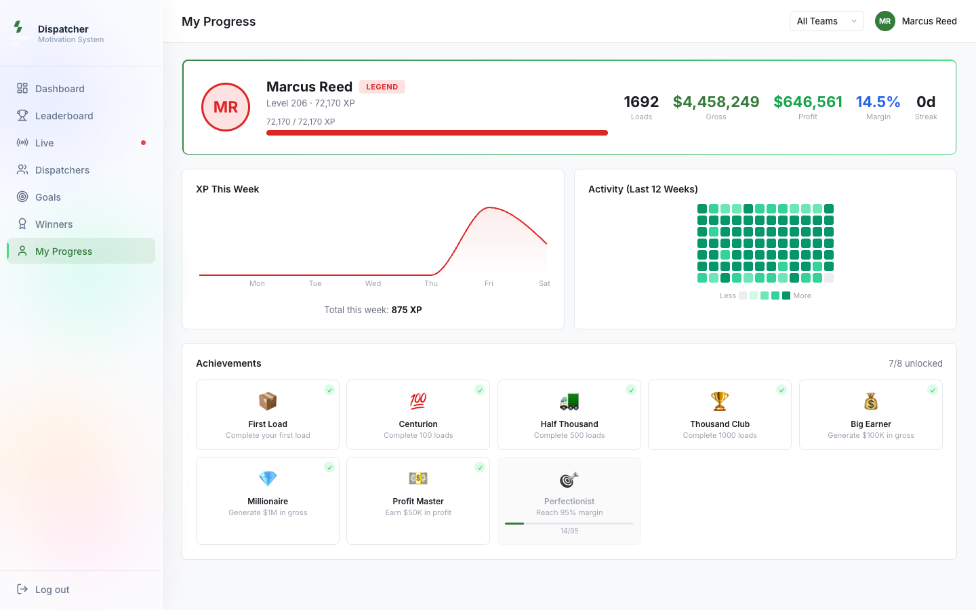This screenshot has height=610, width=976.
Task: Click the Dispatcher lightning bolt logo
Action: point(18,27)
